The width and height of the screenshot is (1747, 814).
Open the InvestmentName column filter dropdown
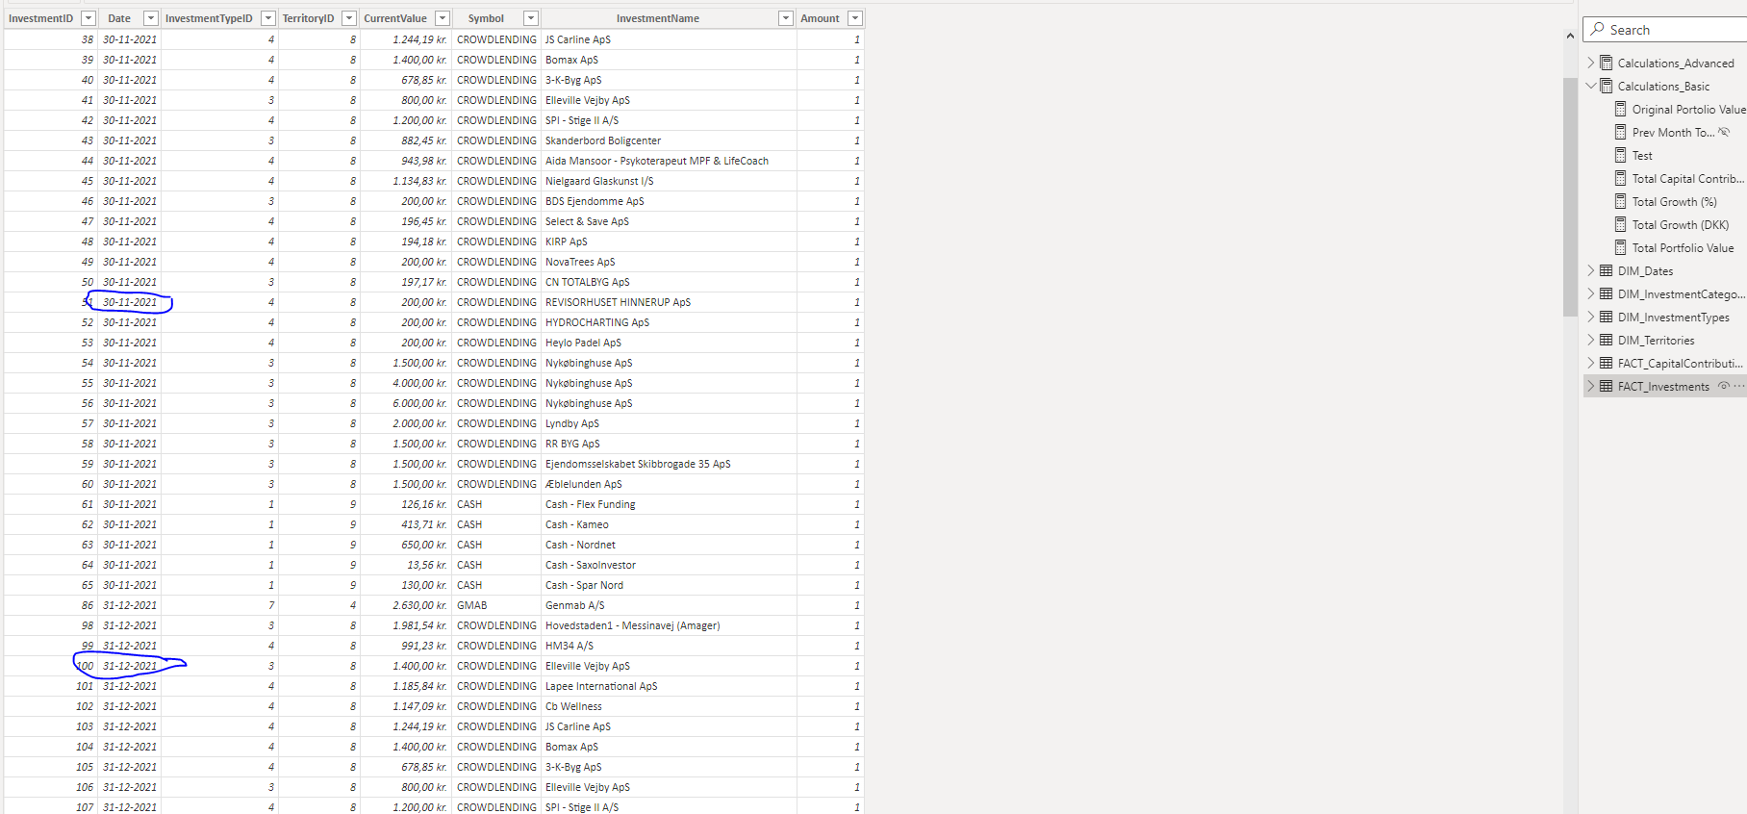coord(786,18)
